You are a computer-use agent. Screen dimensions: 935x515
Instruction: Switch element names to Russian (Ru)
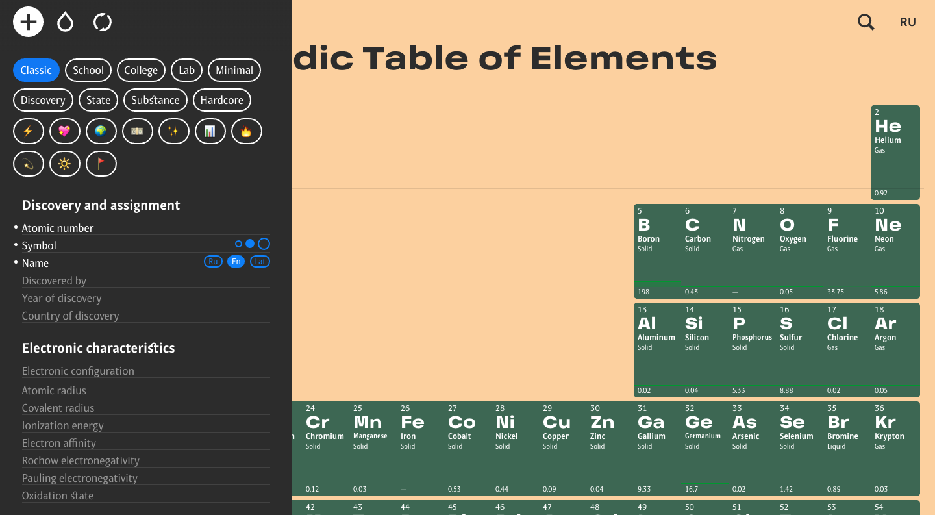tap(213, 262)
